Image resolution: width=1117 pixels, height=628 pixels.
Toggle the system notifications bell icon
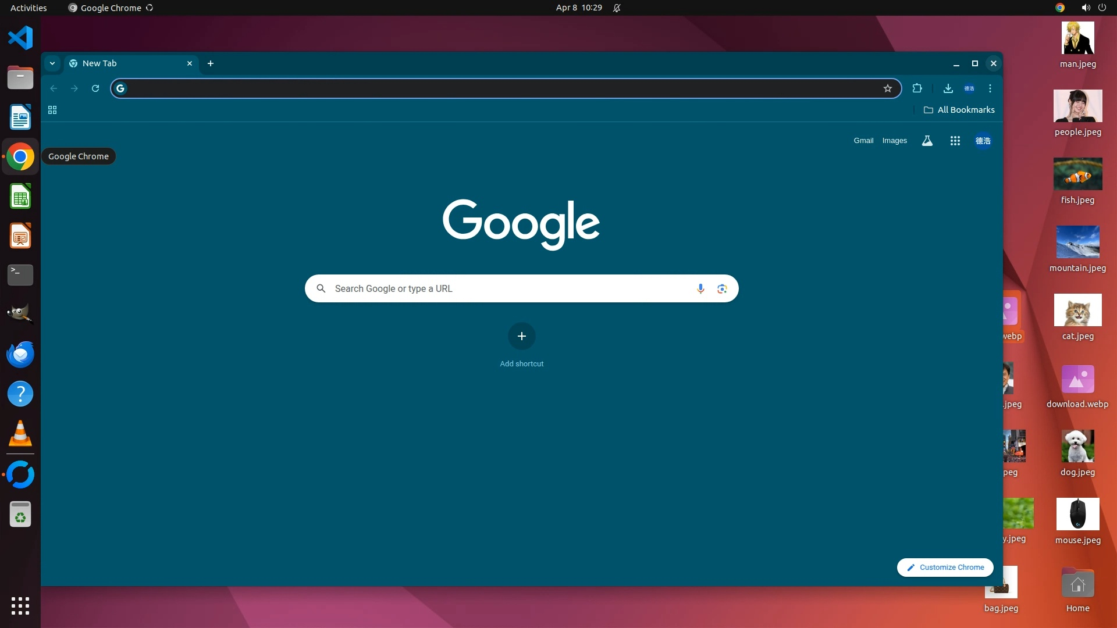click(x=617, y=8)
